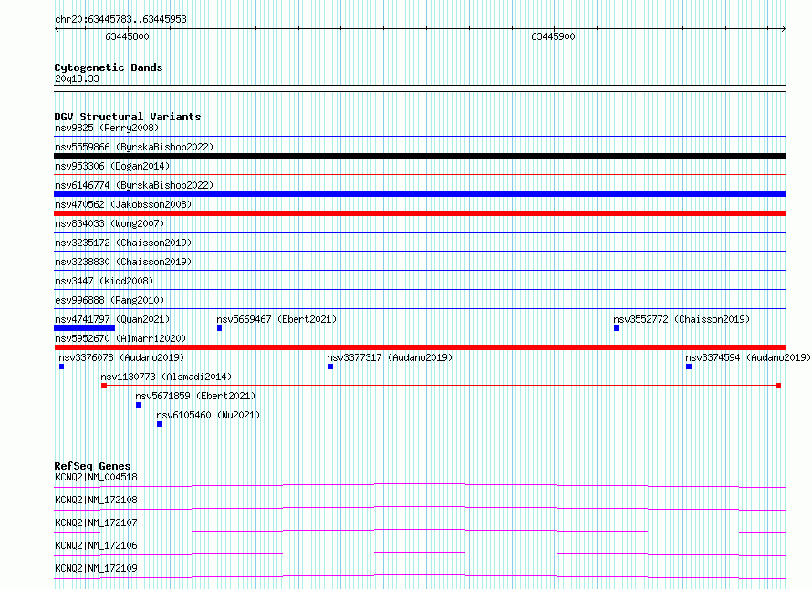The height and width of the screenshot is (589, 812).
Task: Click nsv6105460 (Wu2021) label
Action: pos(208,415)
